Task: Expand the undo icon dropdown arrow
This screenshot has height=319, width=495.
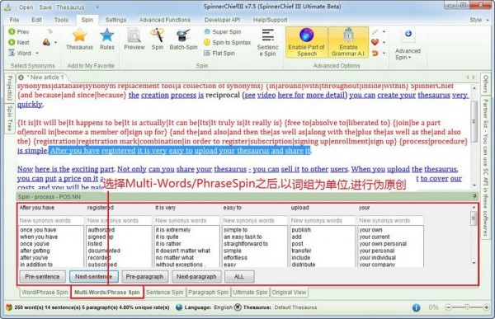Action: point(384,53)
